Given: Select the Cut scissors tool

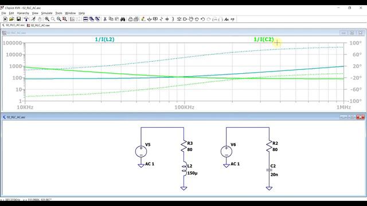Looking at the screenshot, I should click(x=105, y=19).
